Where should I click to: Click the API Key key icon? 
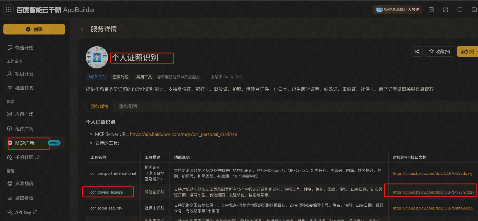click(10, 212)
